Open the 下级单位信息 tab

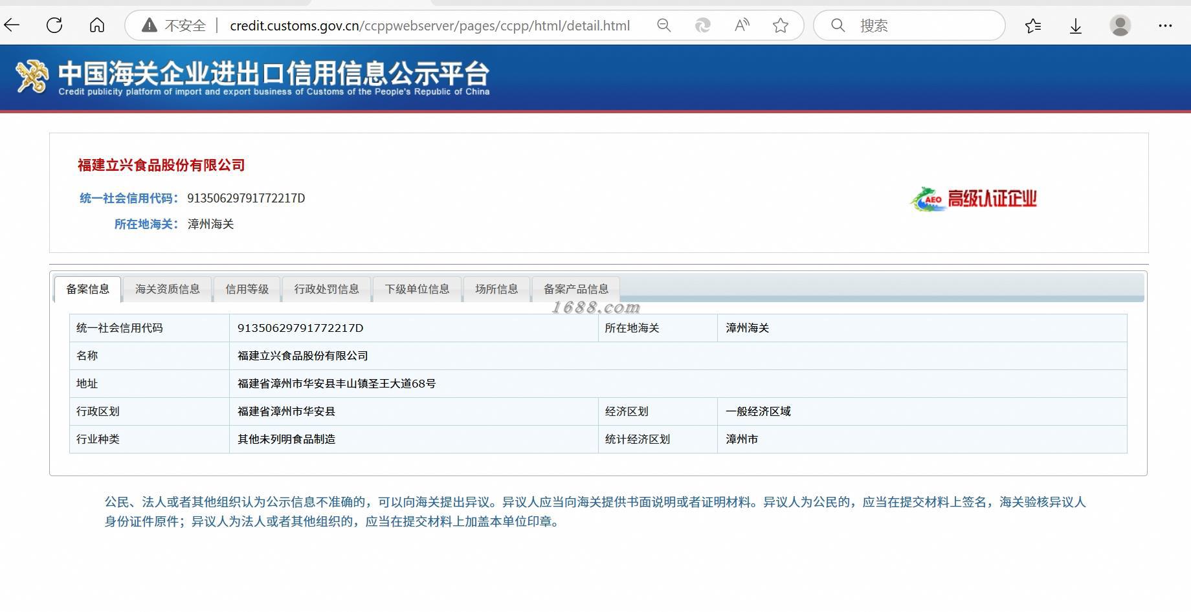pyautogui.click(x=417, y=289)
